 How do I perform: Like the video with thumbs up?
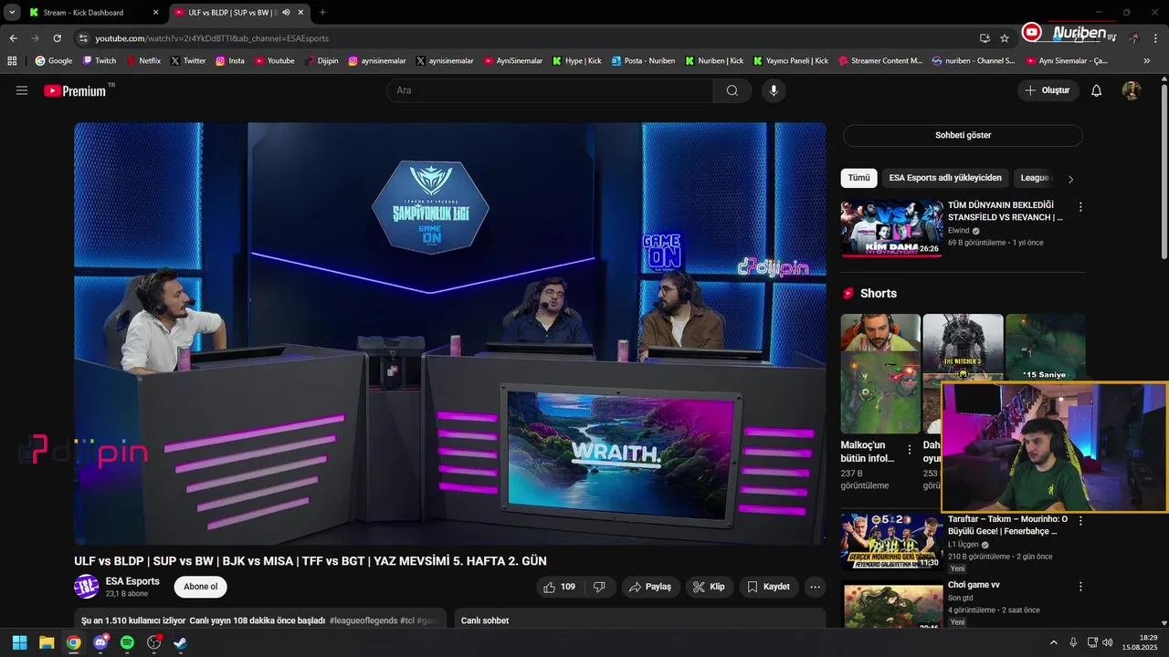(x=559, y=587)
